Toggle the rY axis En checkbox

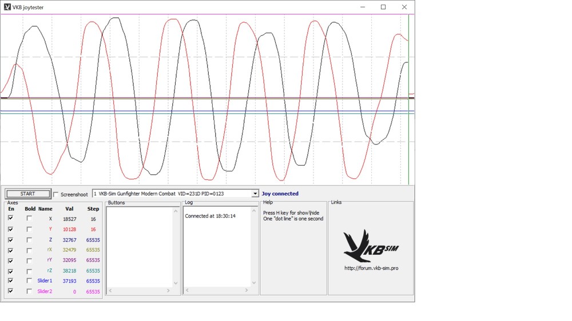pos(10,260)
